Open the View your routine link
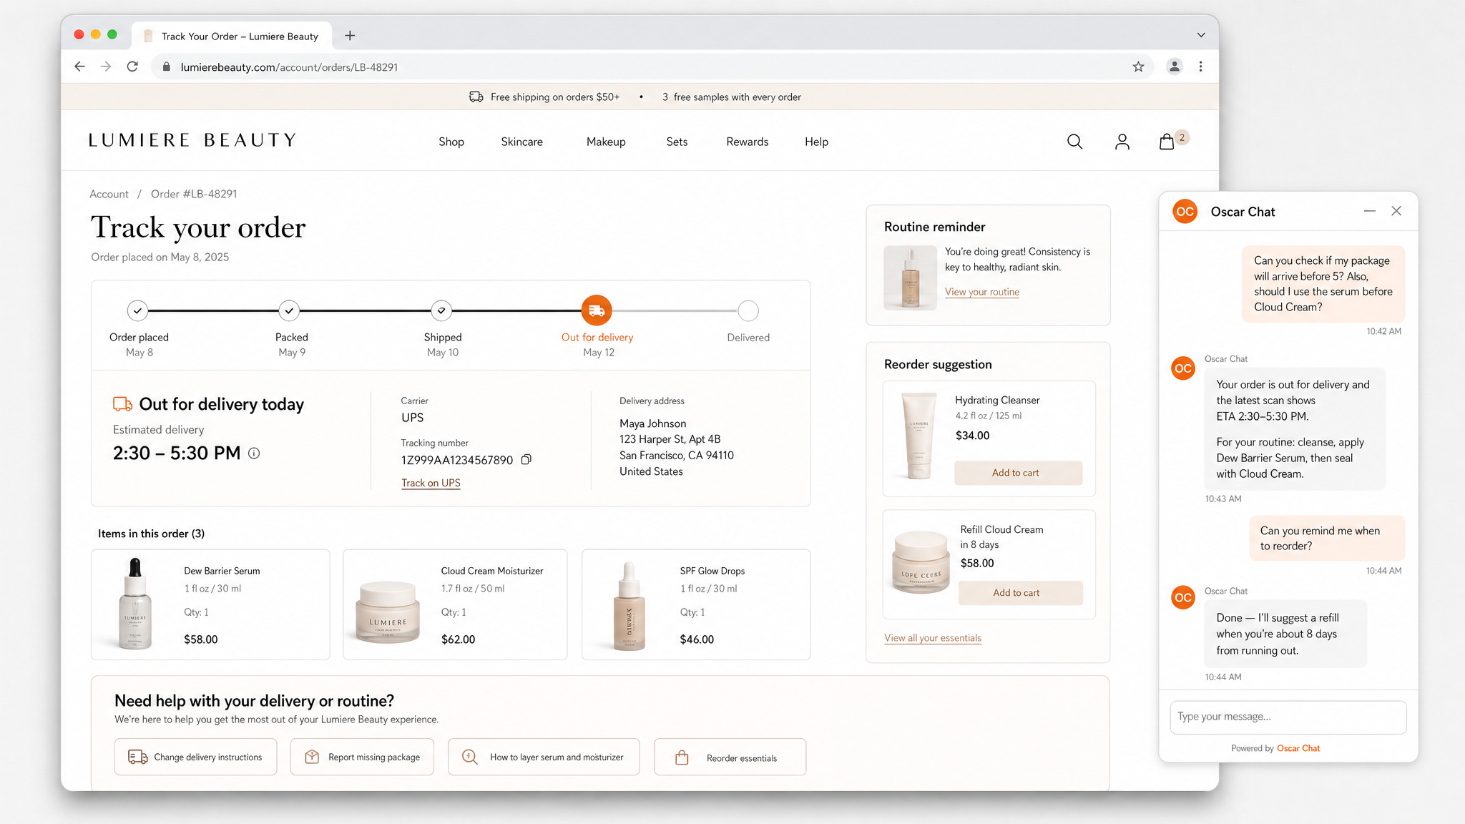Image resolution: width=1465 pixels, height=824 pixels. [x=982, y=292]
